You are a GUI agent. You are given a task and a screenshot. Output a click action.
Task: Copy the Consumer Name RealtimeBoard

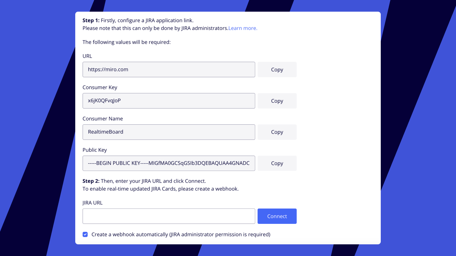[277, 132]
